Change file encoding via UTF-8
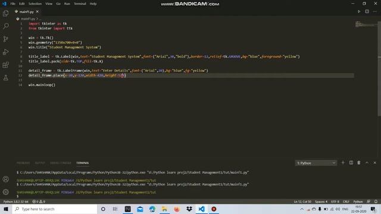The height and width of the screenshot is (214, 381). (335, 202)
